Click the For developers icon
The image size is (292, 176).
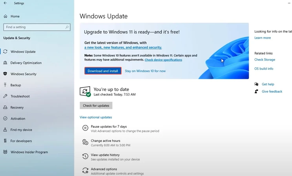pyautogui.click(x=5, y=141)
